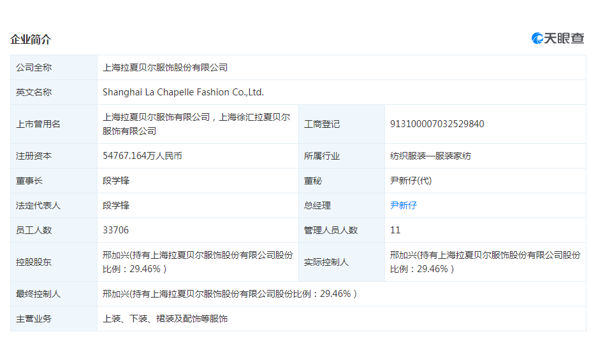Click the 董事长 label

(x=29, y=181)
